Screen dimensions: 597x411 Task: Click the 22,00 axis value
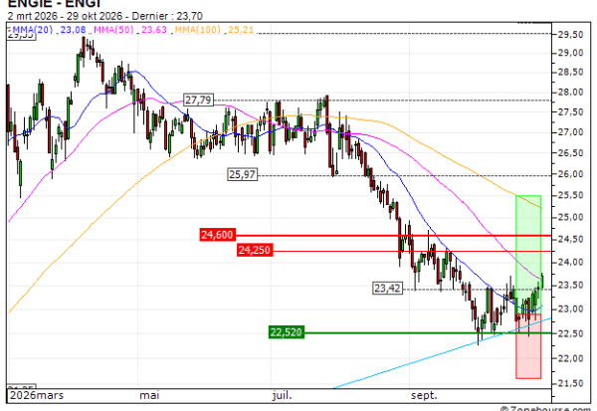tap(571, 358)
